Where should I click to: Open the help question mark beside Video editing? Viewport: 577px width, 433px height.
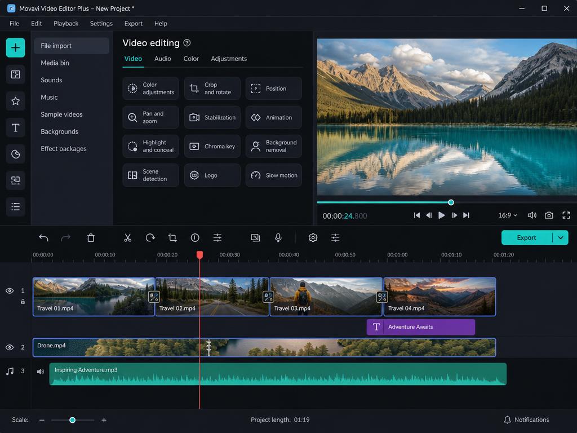coord(187,43)
